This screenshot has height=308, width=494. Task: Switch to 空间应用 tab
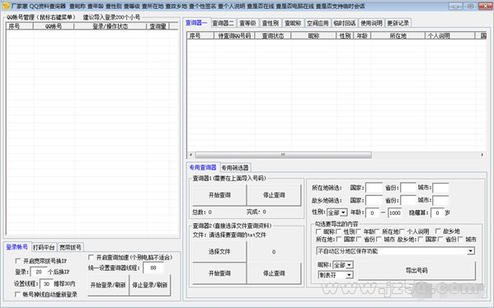318,23
